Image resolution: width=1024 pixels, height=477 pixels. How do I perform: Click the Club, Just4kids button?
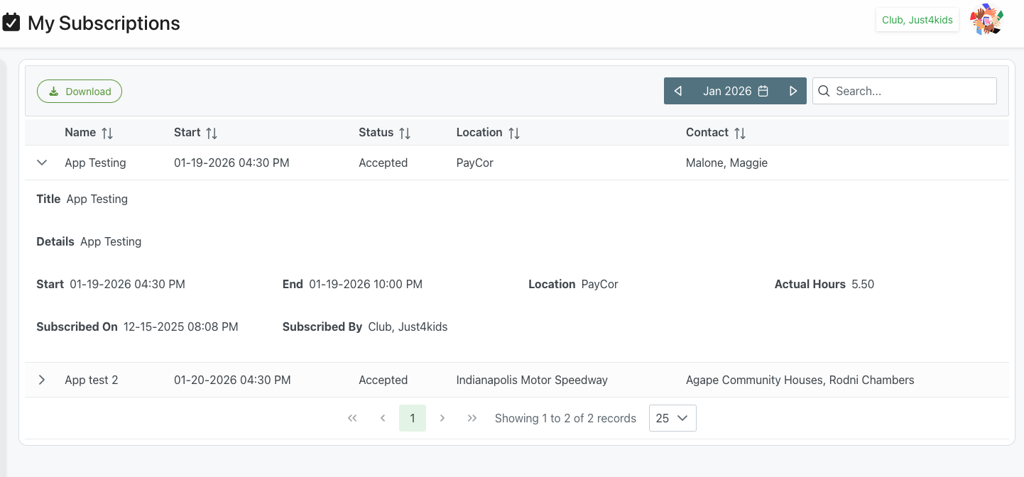pos(917,20)
